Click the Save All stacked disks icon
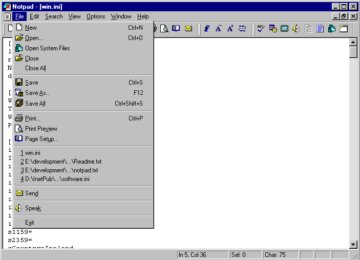 [19, 103]
